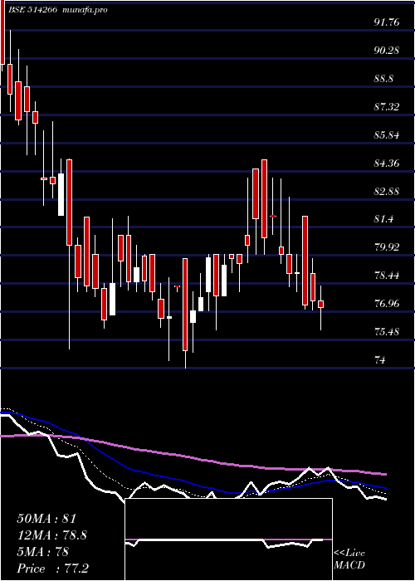
Task: Click the 85.84 price axis label
Action: (x=387, y=134)
